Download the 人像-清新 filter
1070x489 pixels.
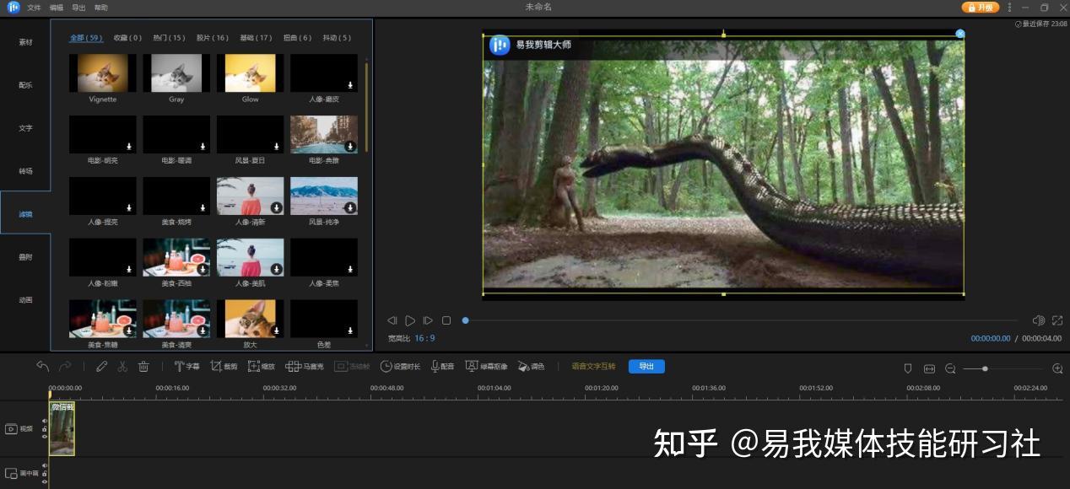pyautogui.click(x=277, y=207)
